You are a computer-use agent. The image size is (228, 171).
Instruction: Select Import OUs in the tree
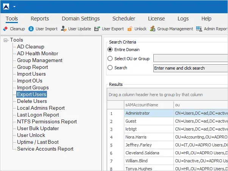pyautogui.click(x=30, y=81)
